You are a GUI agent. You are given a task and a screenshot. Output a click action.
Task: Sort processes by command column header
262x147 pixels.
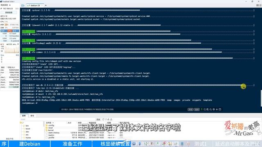(x=16, y=31)
